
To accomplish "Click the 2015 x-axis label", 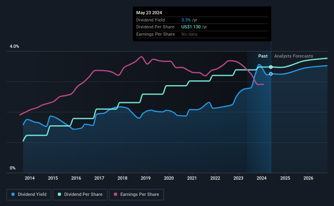I will pos(53,178).
